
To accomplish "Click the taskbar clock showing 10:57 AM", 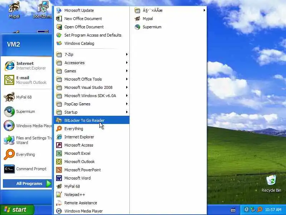I will 273,210.
